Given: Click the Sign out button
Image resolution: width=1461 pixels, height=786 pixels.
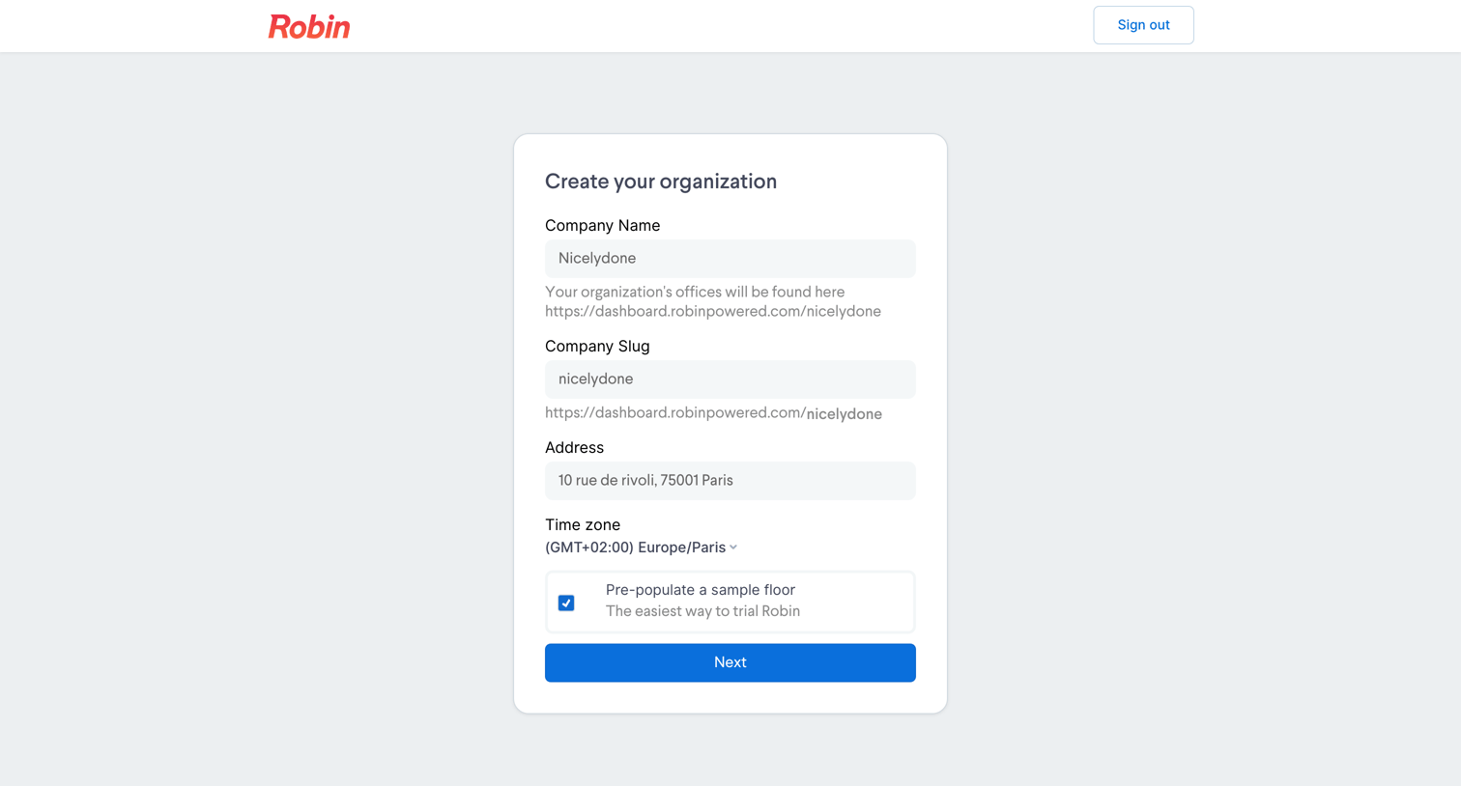Looking at the screenshot, I should pos(1143,25).
